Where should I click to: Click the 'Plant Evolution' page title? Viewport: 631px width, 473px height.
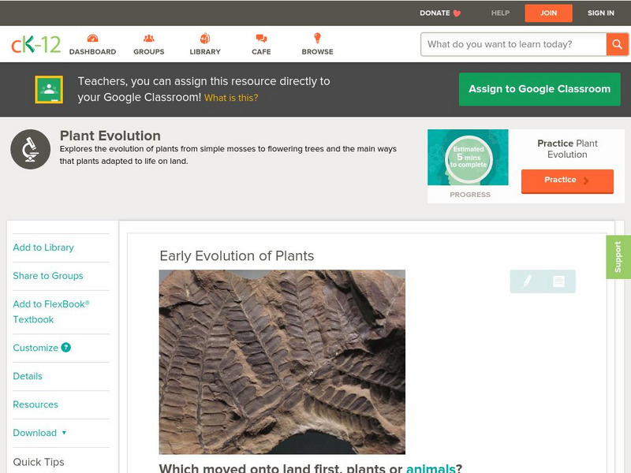coord(110,136)
